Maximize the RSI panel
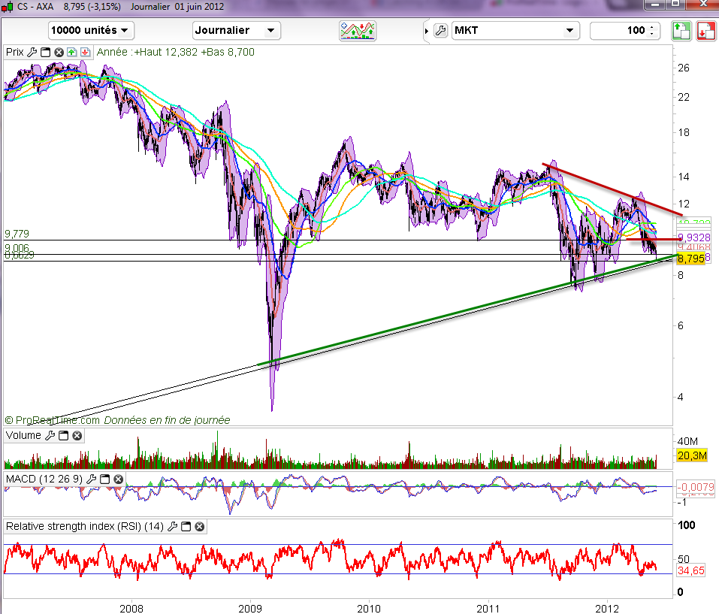719x614 pixels. pos(186,527)
